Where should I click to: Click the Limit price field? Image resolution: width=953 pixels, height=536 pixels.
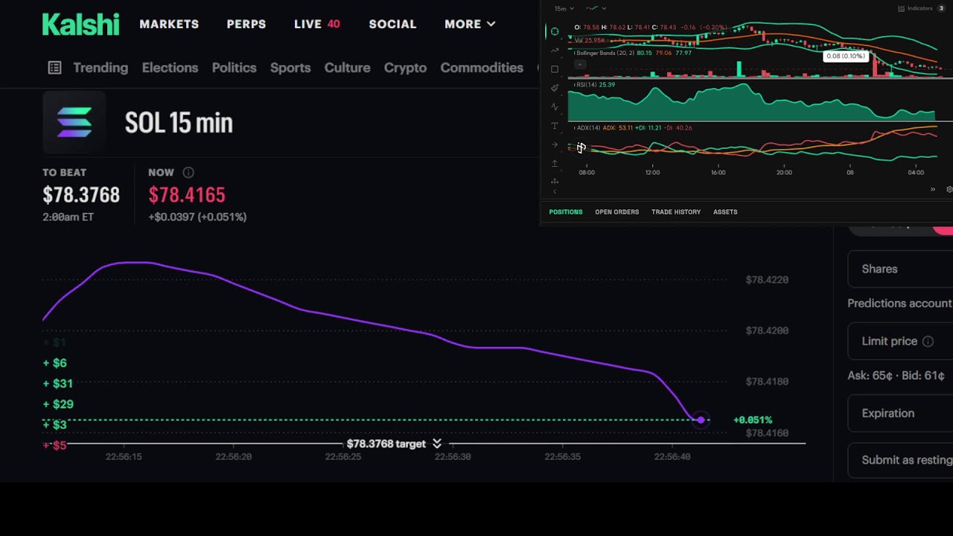click(x=900, y=341)
